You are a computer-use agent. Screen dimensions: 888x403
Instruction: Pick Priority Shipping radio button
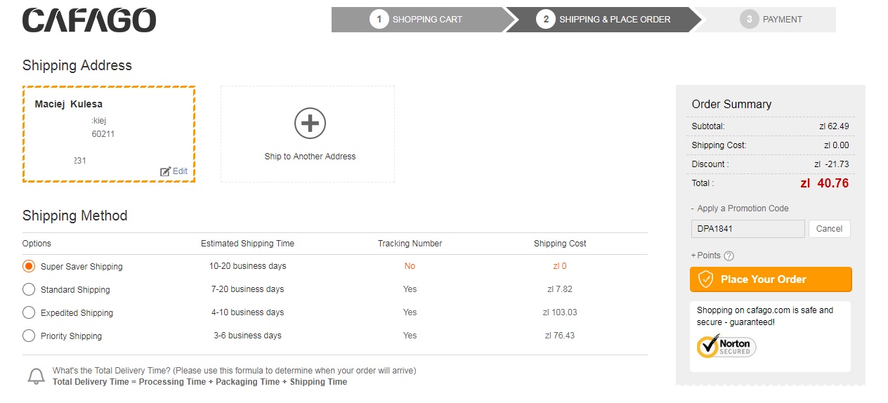(x=29, y=336)
